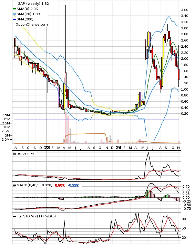Screen dimensions: 195x244
Task: Click the bold 24 year label
Action: click(119, 148)
